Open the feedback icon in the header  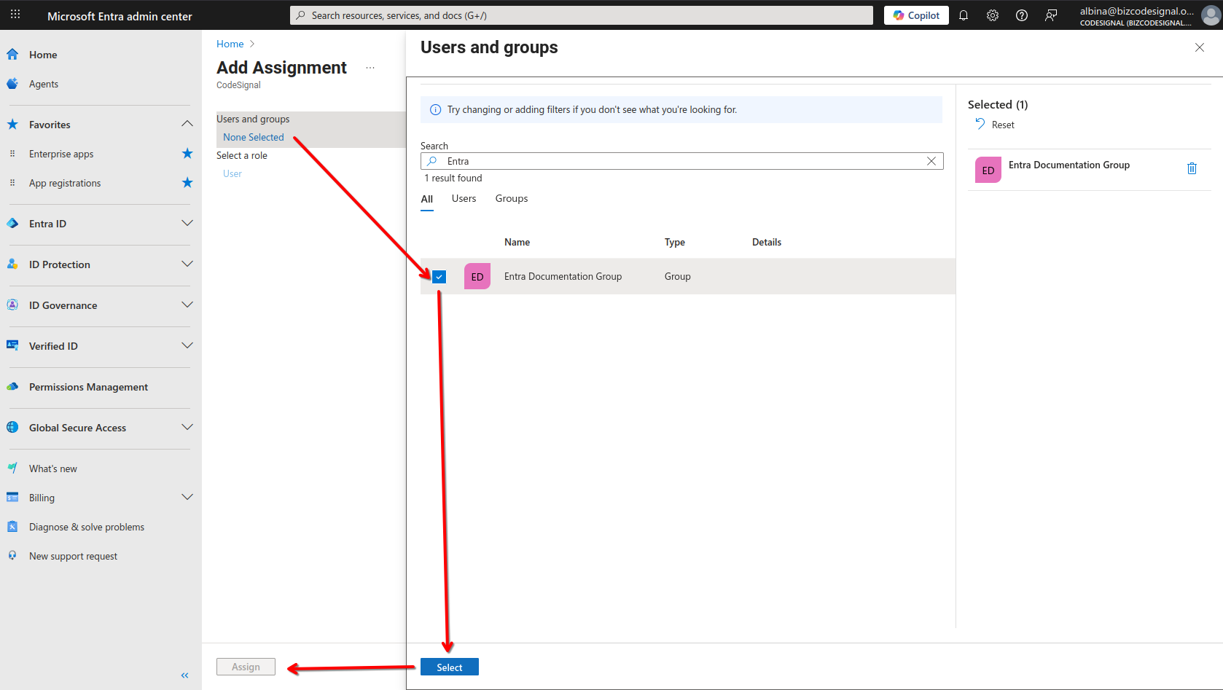pyautogui.click(x=1051, y=15)
